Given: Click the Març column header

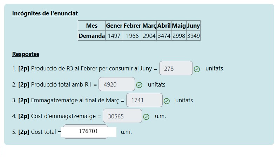Looking at the screenshot, I should tap(149, 26).
